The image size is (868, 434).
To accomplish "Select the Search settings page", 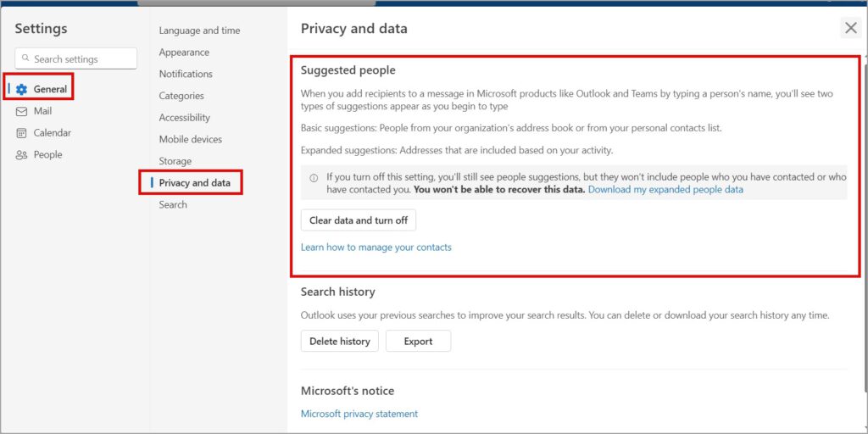I will pyautogui.click(x=173, y=204).
